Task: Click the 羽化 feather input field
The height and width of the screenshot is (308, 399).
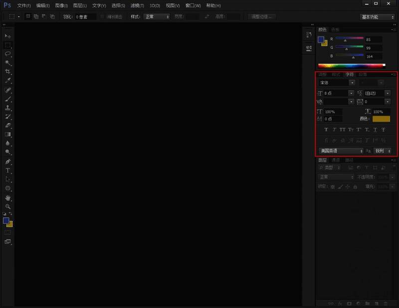Action: pyautogui.click(x=85, y=16)
